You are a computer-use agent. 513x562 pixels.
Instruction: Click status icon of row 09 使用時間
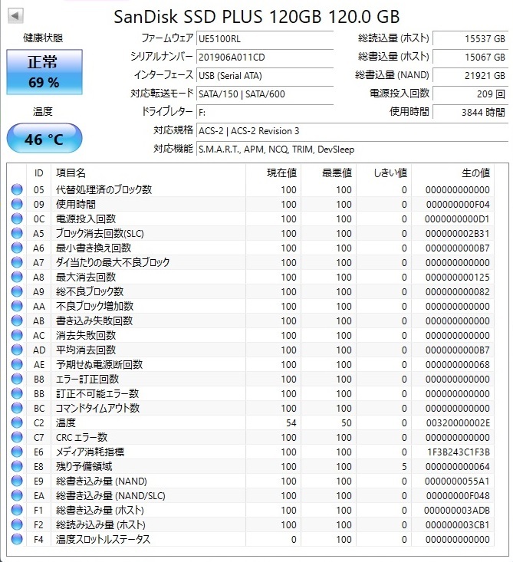pos(17,204)
